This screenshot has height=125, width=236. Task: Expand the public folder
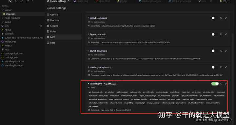coord(3,22)
